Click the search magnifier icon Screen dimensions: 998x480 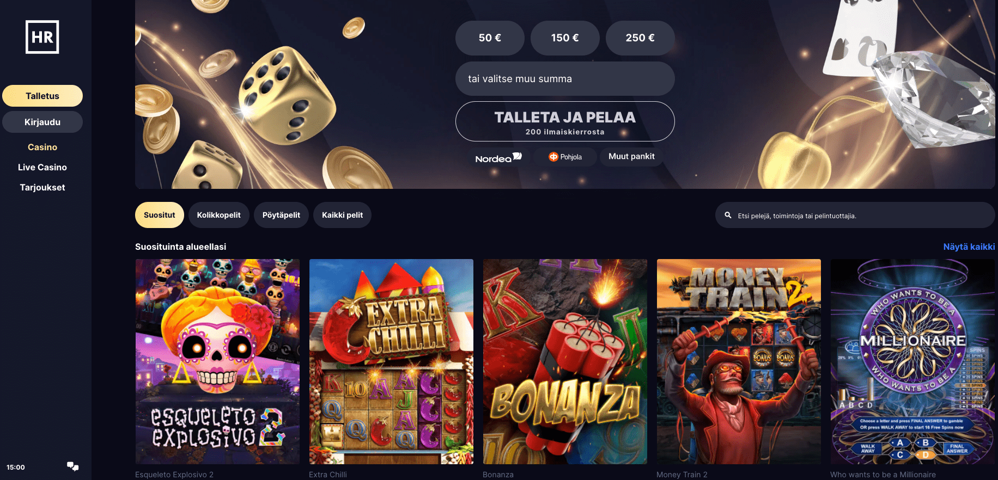[728, 216]
